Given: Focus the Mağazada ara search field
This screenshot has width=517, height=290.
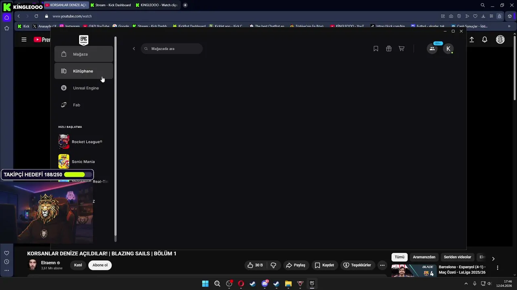Looking at the screenshot, I should point(172,49).
